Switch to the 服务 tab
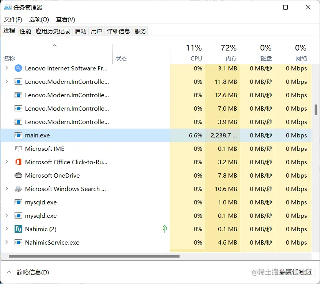The height and width of the screenshot is (284, 320). pyautogui.click(x=140, y=31)
